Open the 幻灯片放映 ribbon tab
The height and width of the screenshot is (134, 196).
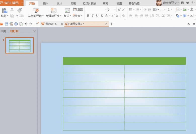tap(89, 4)
